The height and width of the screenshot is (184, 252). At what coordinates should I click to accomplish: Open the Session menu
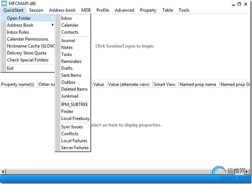coord(36,10)
